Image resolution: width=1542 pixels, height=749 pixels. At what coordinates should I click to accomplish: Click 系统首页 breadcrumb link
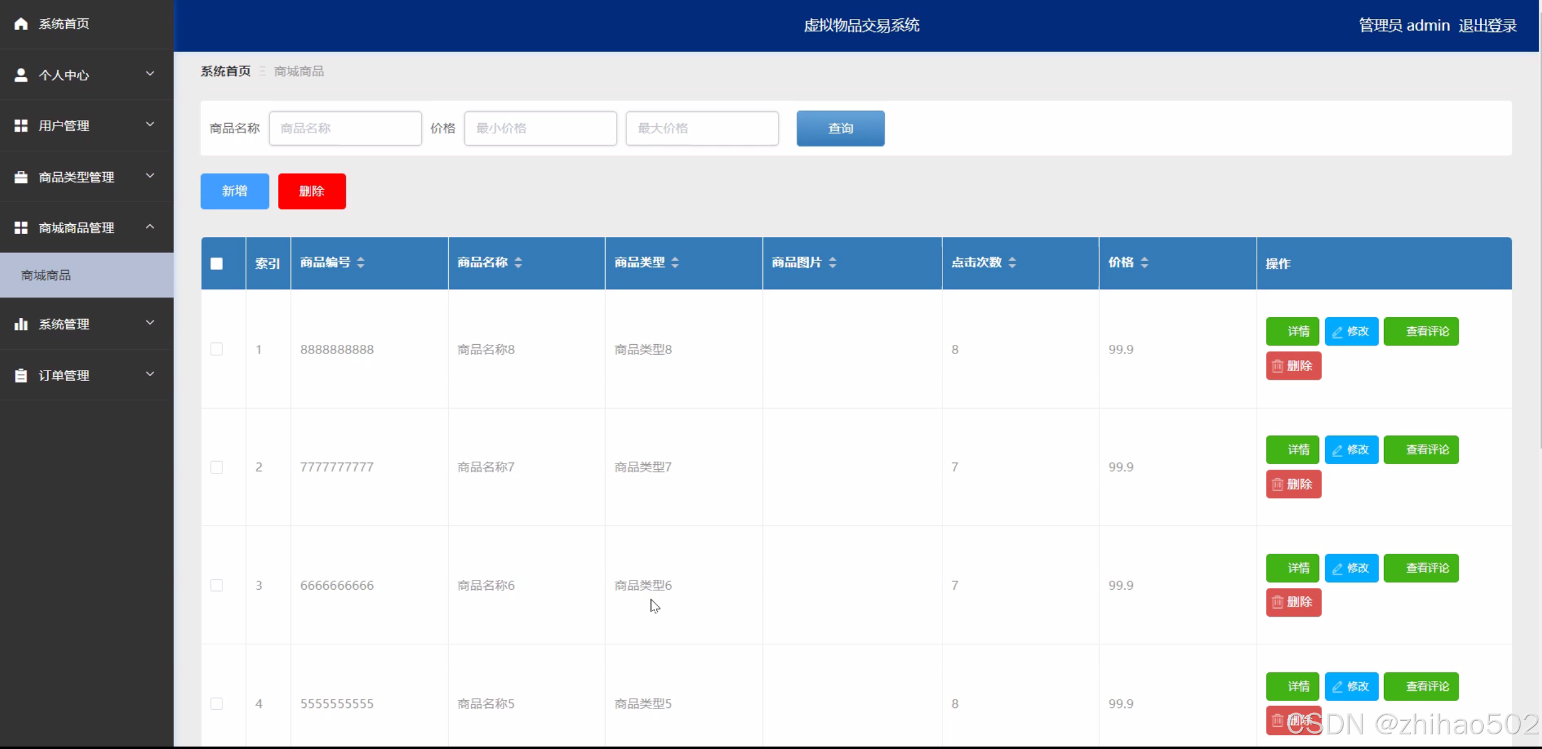tap(226, 72)
